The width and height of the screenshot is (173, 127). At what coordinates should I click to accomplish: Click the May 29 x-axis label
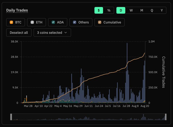coord(78,106)
